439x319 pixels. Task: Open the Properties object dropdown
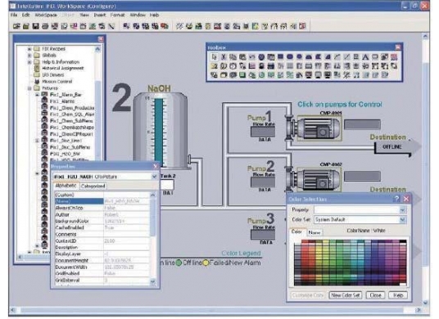[x=154, y=177]
